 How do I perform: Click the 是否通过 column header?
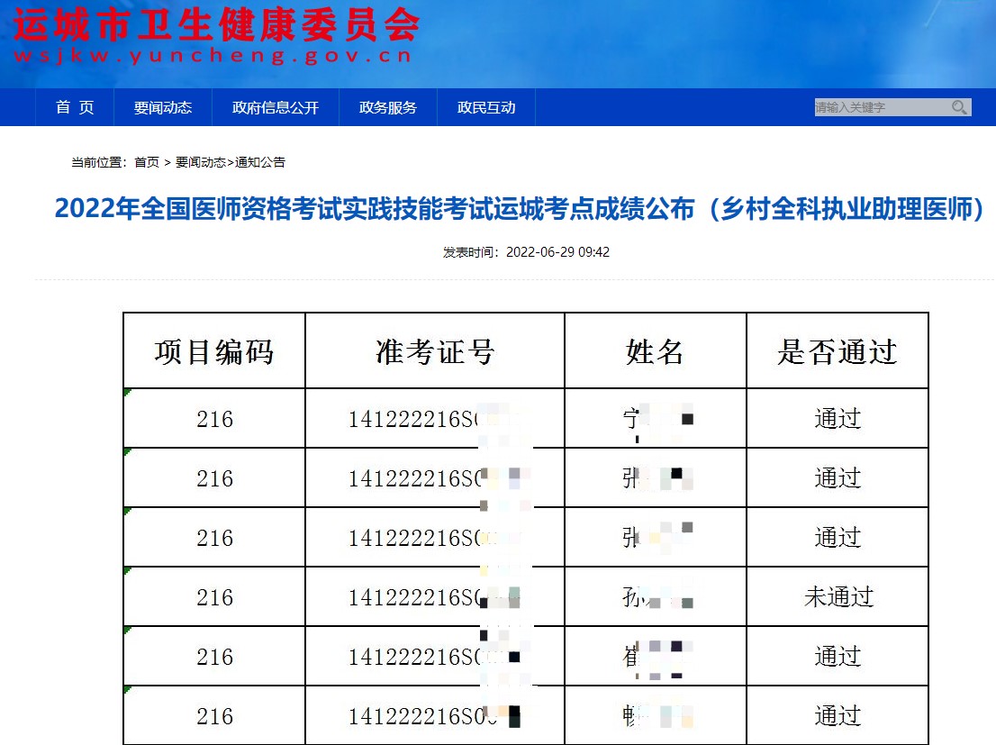click(x=838, y=351)
